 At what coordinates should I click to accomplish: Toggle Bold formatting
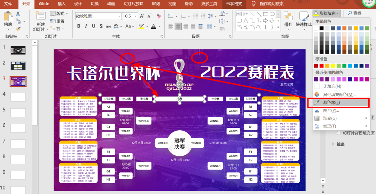pos(79,26)
